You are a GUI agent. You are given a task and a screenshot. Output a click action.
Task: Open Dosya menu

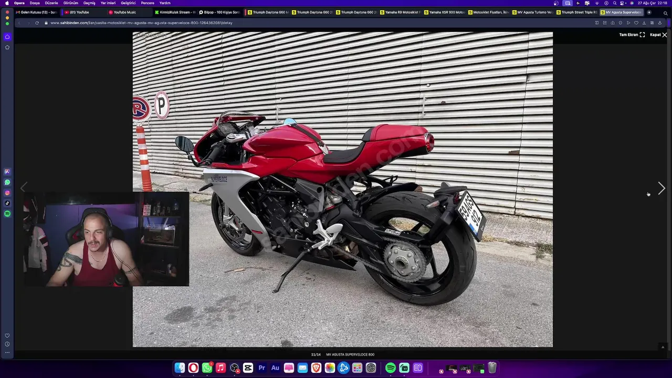(x=35, y=3)
